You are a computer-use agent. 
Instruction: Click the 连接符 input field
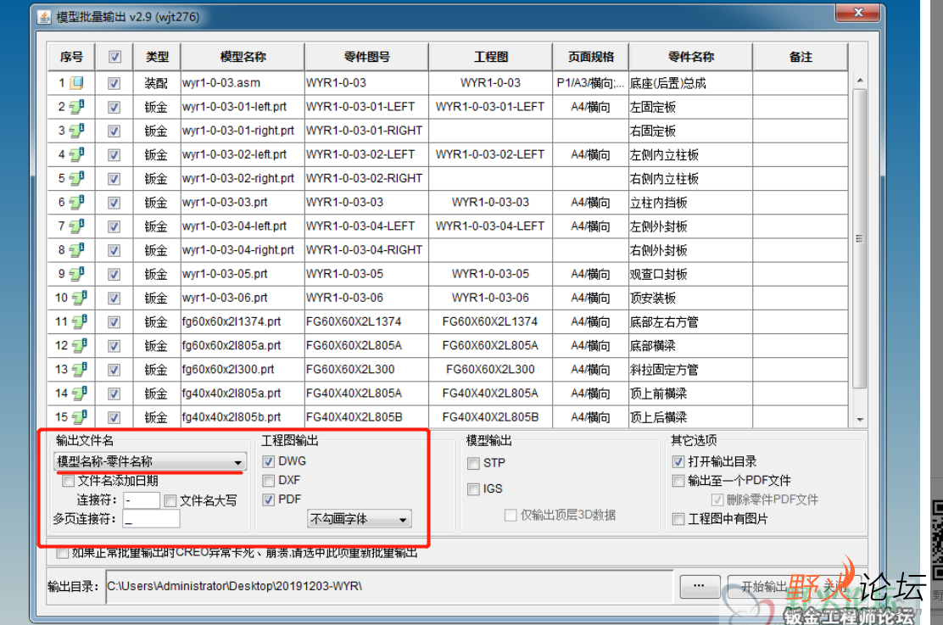pyautogui.click(x=142, y=500)
